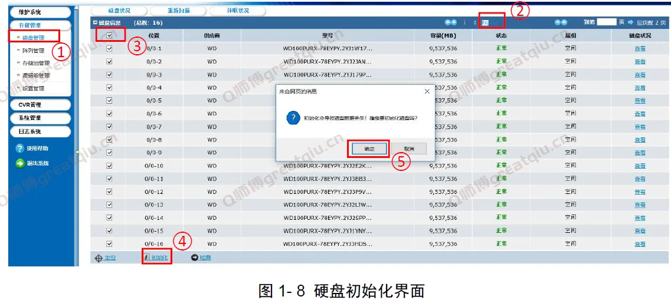Confirm initialization with the 确定 button

tap(368, 149)
